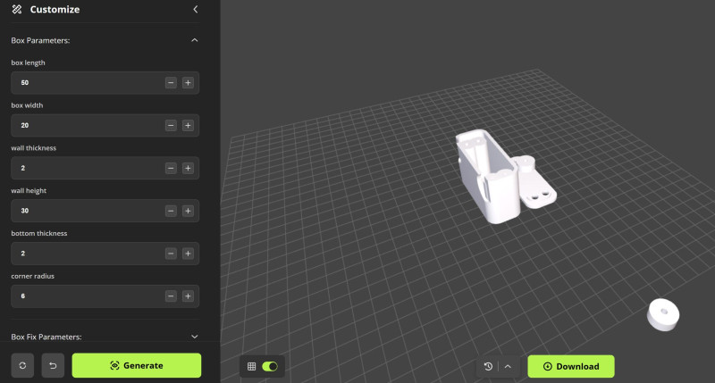The width and height of the screenshot is (715, 383).
Task: Click the undo arrow button
Action: tap(53, 365)
